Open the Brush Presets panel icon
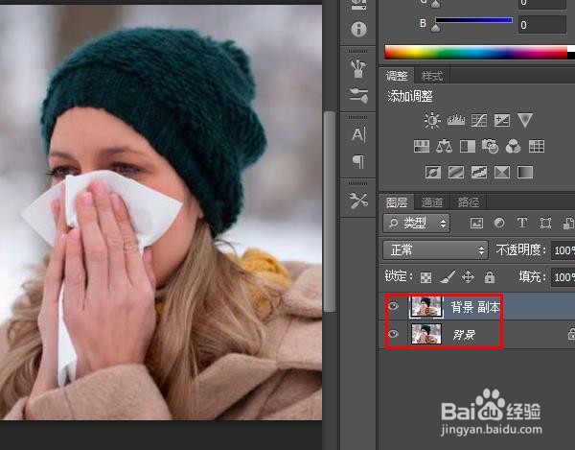The width and height of the screenshot is (575, 450). 358,68
